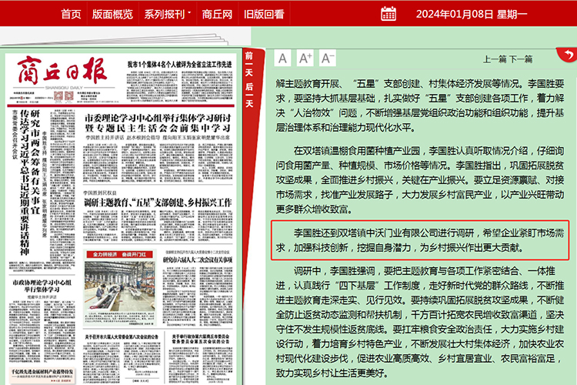Click paragraph starting 解主题教育开展
The width and height of the screenshot is (577, 385).
[x=420, y=105]
